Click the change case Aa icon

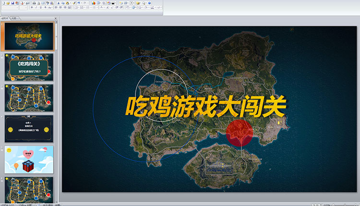click(49, 7)
